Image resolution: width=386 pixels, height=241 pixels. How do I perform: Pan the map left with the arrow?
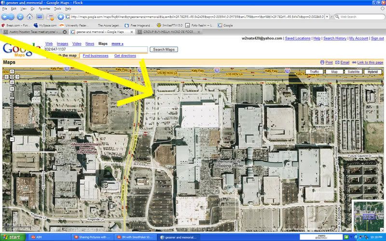point(7,77)
